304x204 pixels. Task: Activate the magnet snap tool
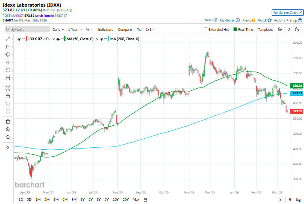(8, 88)
